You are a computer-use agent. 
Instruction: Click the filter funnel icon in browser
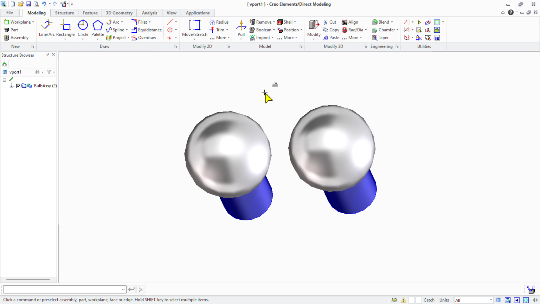tap(49, 72)
